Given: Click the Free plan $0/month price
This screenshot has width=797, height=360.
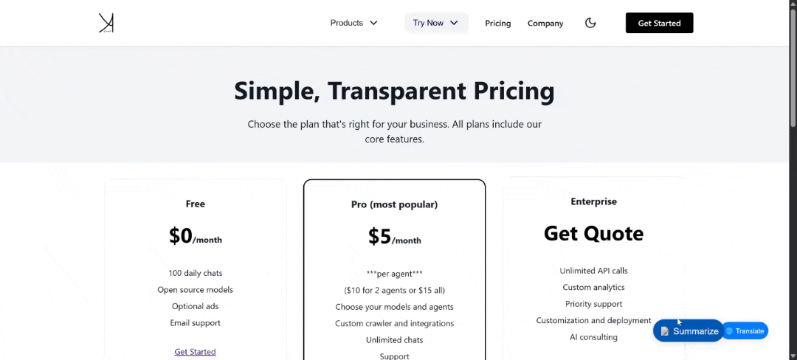Looking at the screenshot, I should tap(196, 236).
